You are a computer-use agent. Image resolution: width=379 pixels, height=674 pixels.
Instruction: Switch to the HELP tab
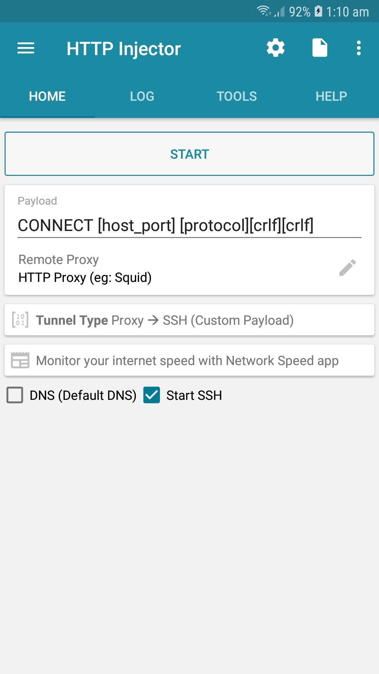pyautogui.click(x=331, y=96)
